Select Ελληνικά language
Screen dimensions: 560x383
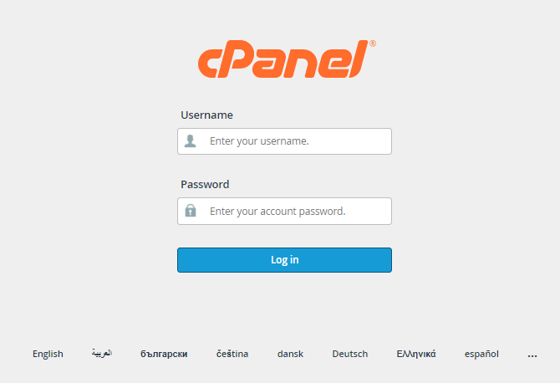[416, 354]
